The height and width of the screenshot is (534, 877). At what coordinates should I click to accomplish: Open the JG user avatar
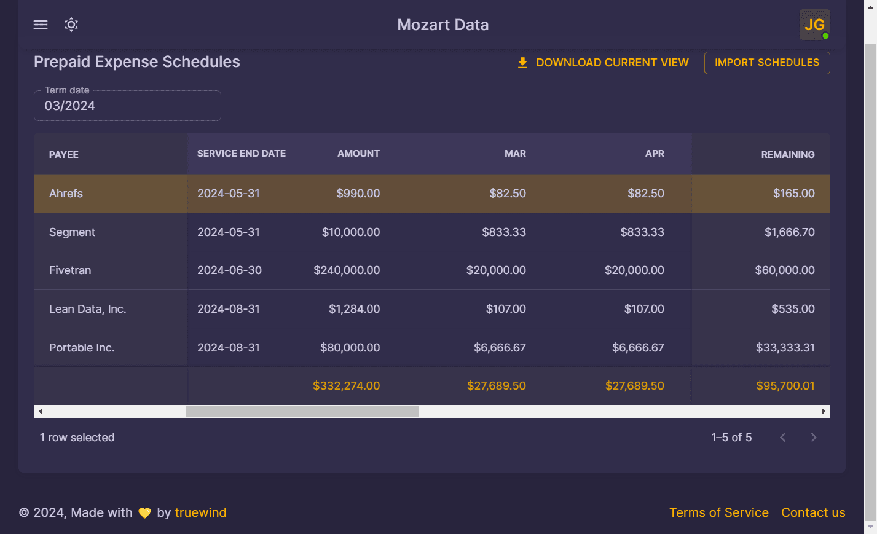pos(814,25)
